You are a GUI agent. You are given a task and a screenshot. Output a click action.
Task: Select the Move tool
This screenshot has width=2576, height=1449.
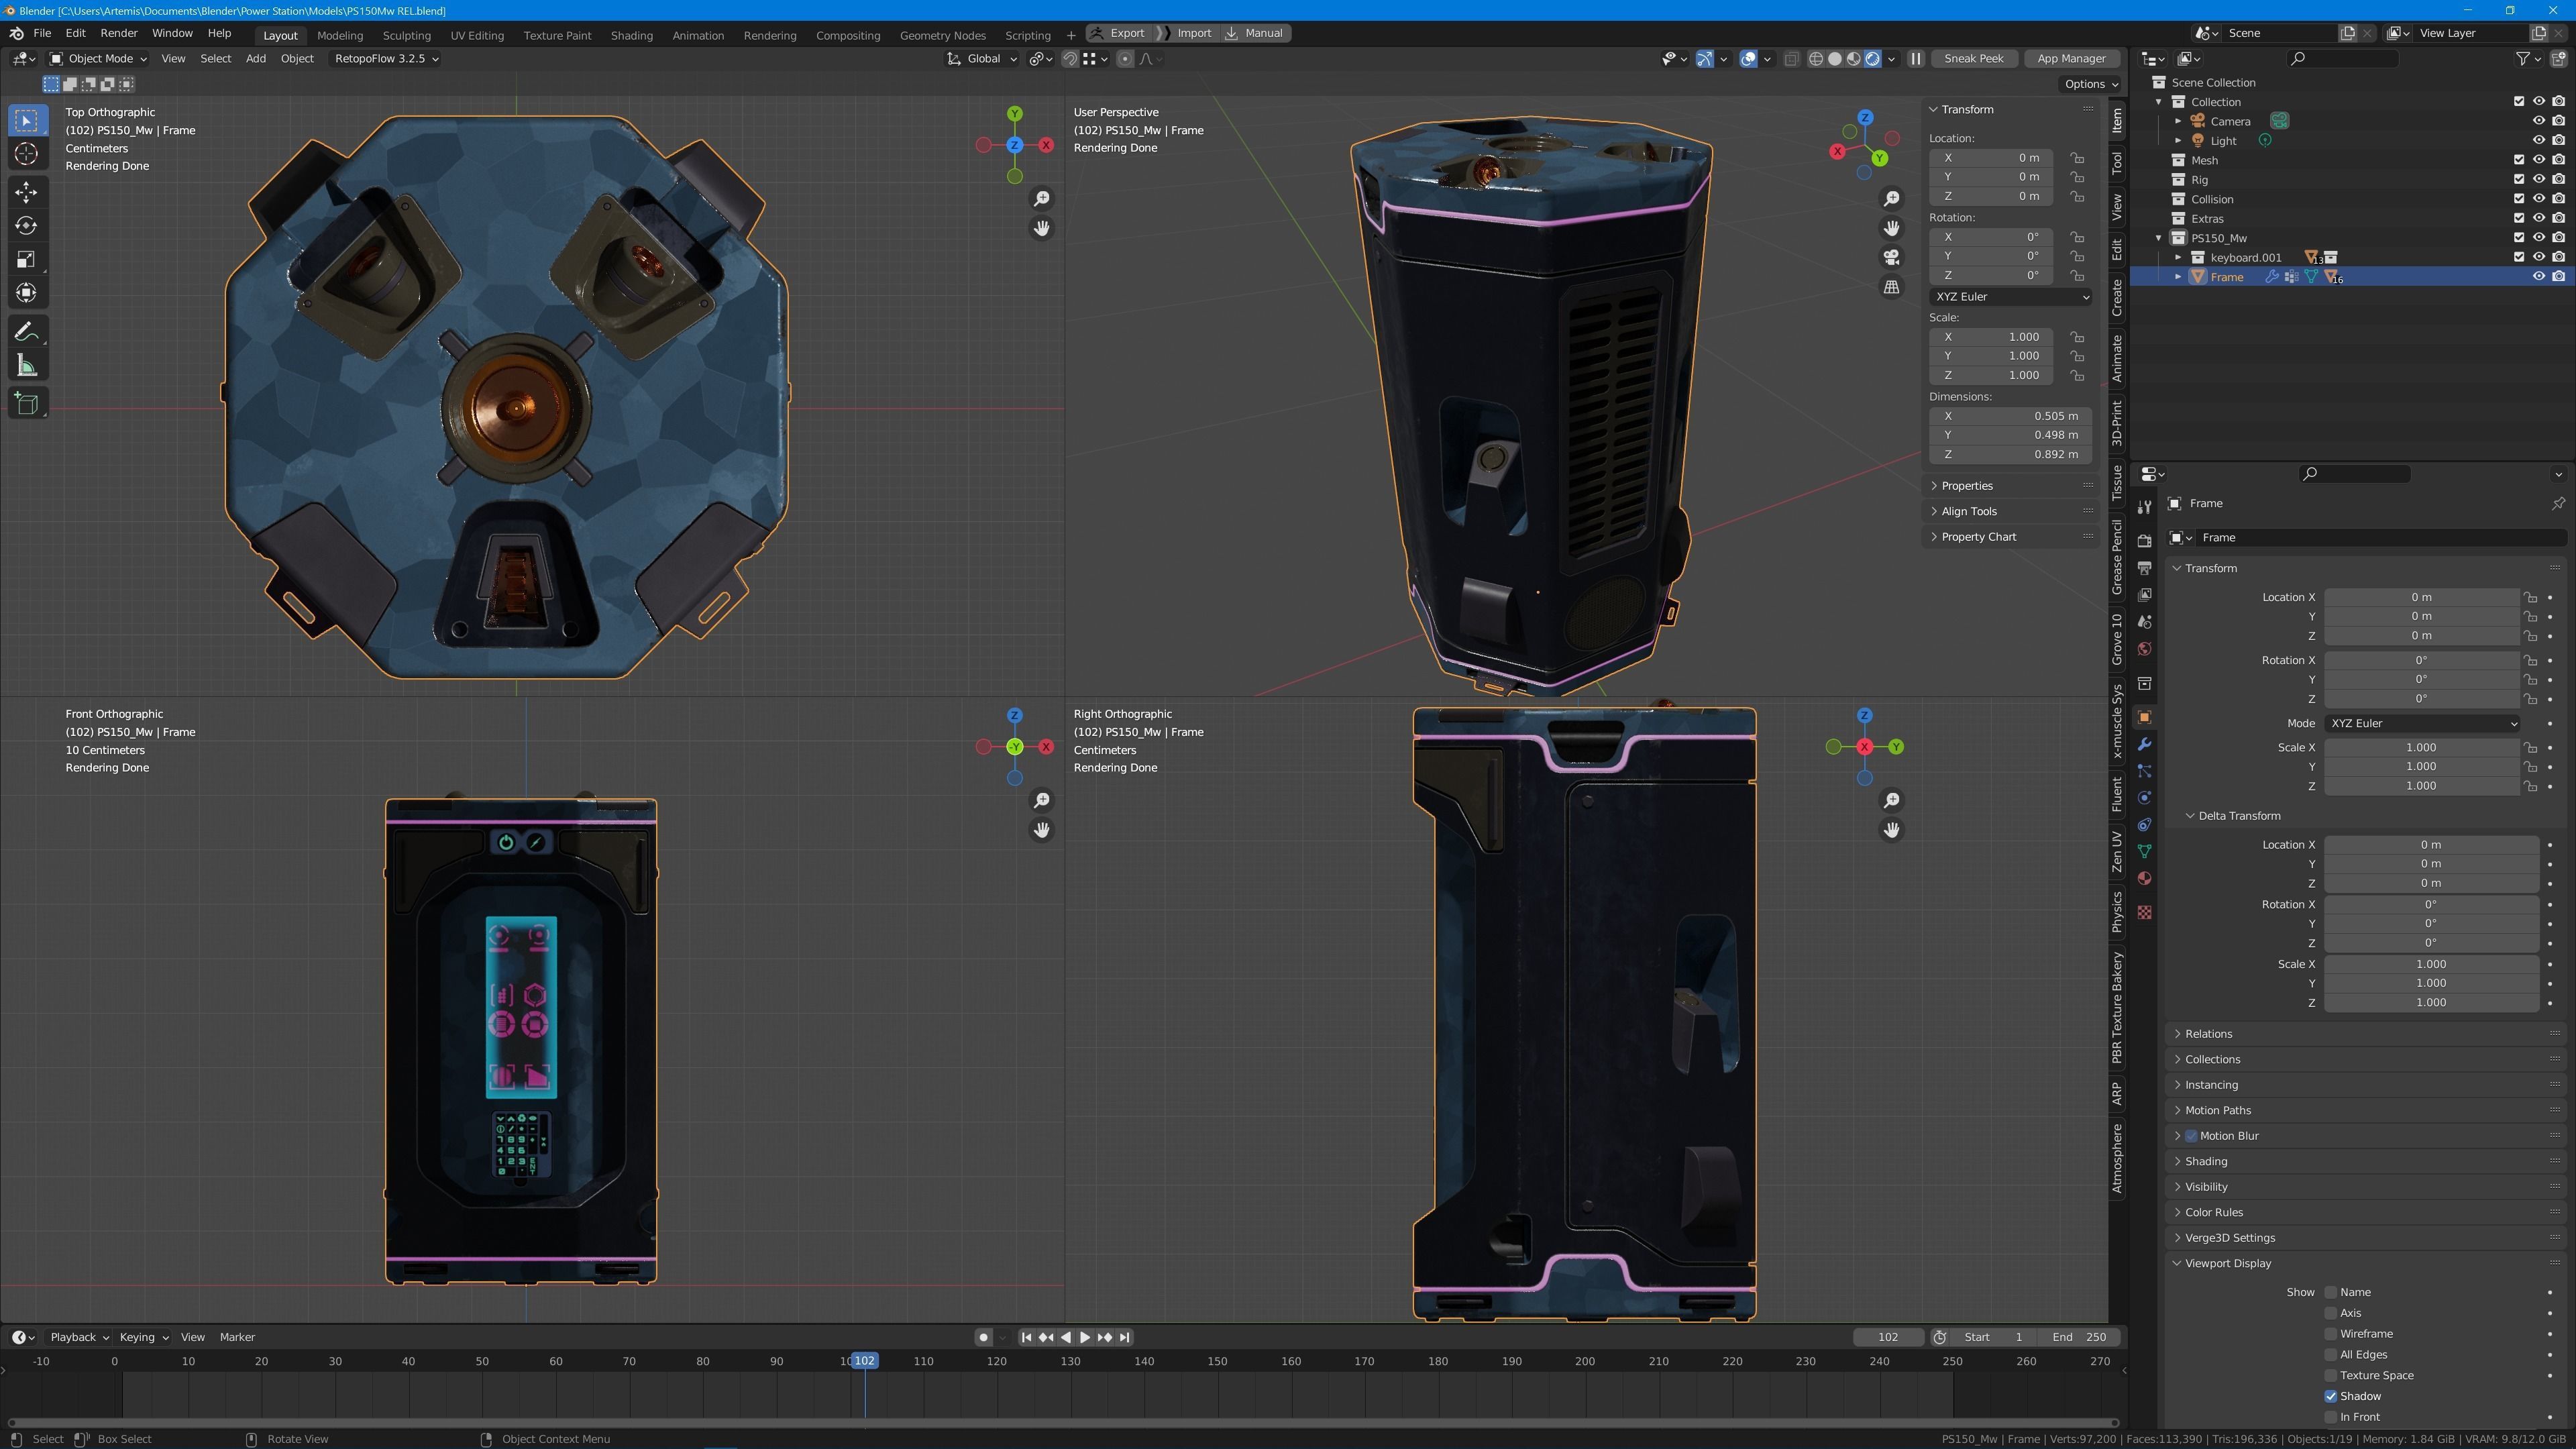click(x=27, y=192)
